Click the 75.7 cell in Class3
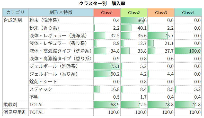The image size is (204, 118). tap(161, 36)
